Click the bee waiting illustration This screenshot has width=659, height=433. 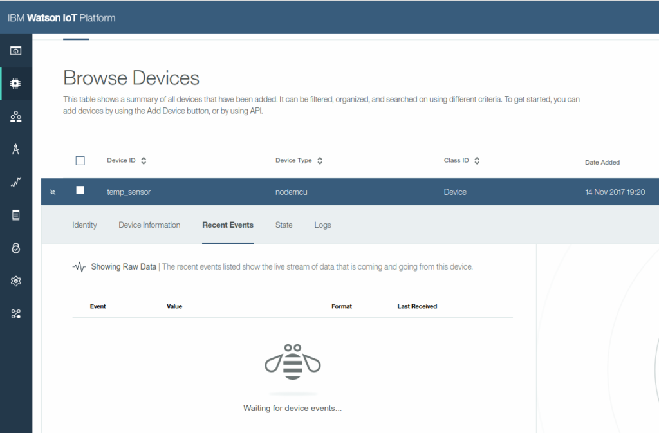click(x=293, y=362)
